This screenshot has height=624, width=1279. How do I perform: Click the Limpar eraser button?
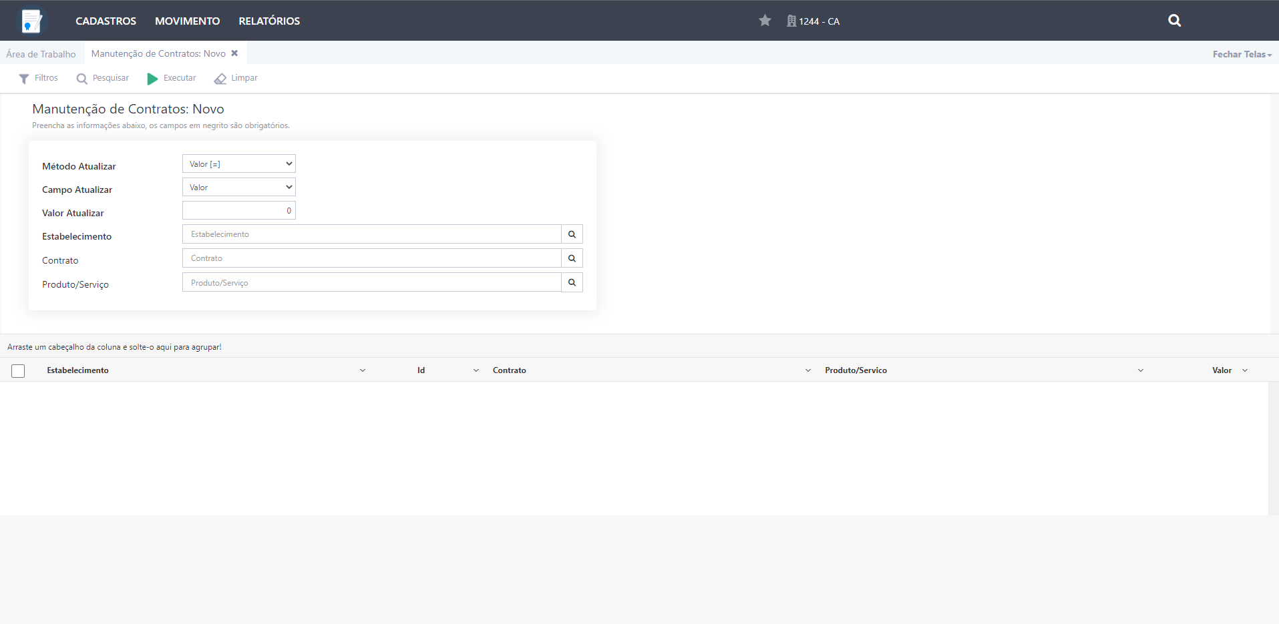(236, 78)
